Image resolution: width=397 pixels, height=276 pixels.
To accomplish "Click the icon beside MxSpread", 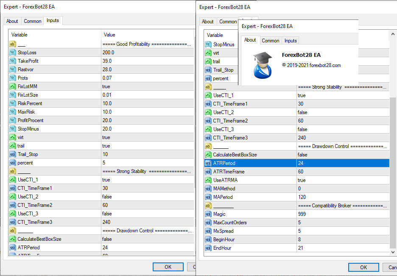I will click(x=208, y=231).
